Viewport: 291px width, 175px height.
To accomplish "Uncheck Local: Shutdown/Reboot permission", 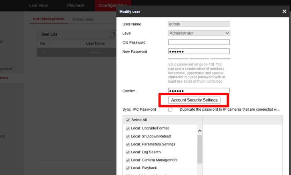I will point(128,137).
